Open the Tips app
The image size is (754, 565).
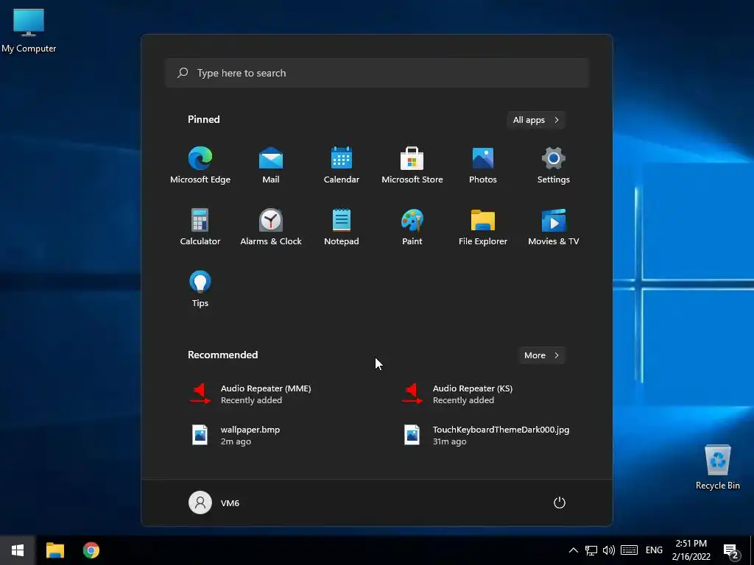200,288
